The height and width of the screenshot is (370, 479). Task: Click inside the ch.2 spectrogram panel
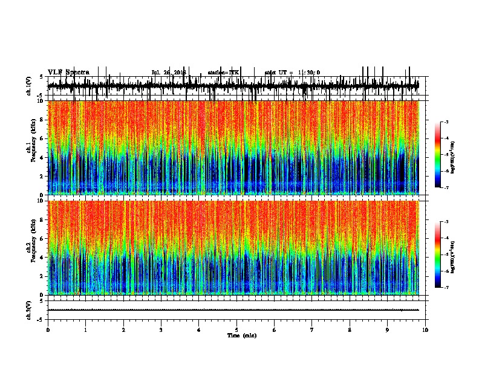tap(233, 248)
